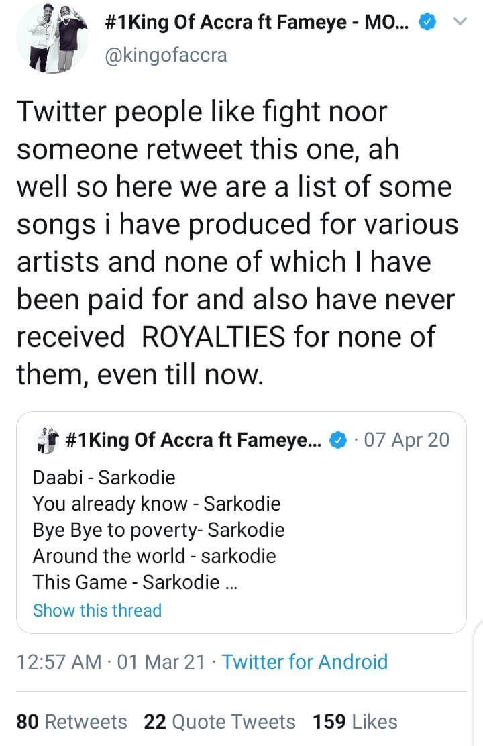Screen dimensions: 483x746
Task: View the 159 Likes list
Action: pos(355,722)
